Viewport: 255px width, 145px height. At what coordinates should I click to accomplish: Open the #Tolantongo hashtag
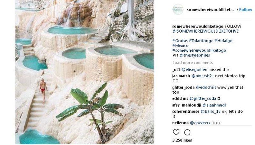click(201, 41)
